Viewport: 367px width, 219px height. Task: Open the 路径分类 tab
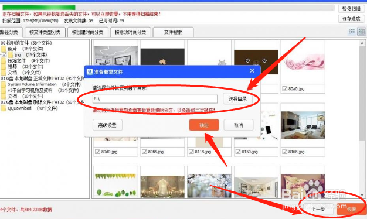[x=11, y=32]
